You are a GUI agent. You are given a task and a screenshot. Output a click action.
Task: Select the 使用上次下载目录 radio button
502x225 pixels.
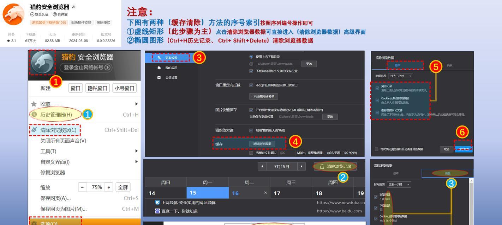click(251, 57)
